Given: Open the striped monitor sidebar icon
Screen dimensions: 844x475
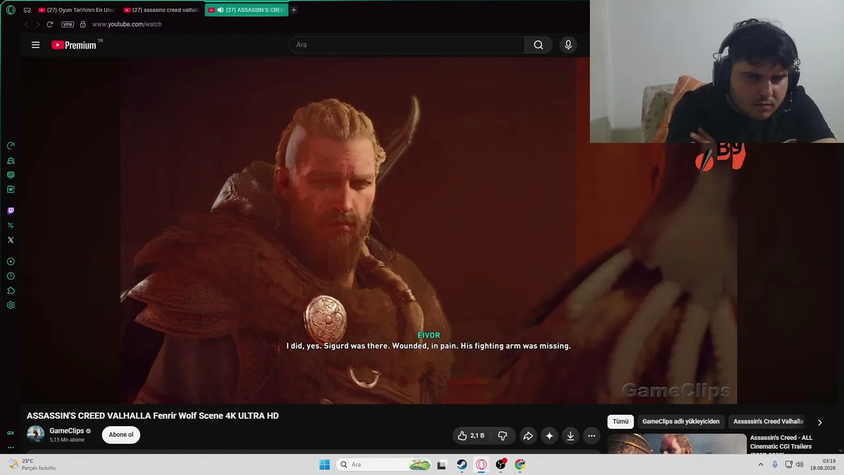Looking at the screenshot, I should (x=11, y=175).
